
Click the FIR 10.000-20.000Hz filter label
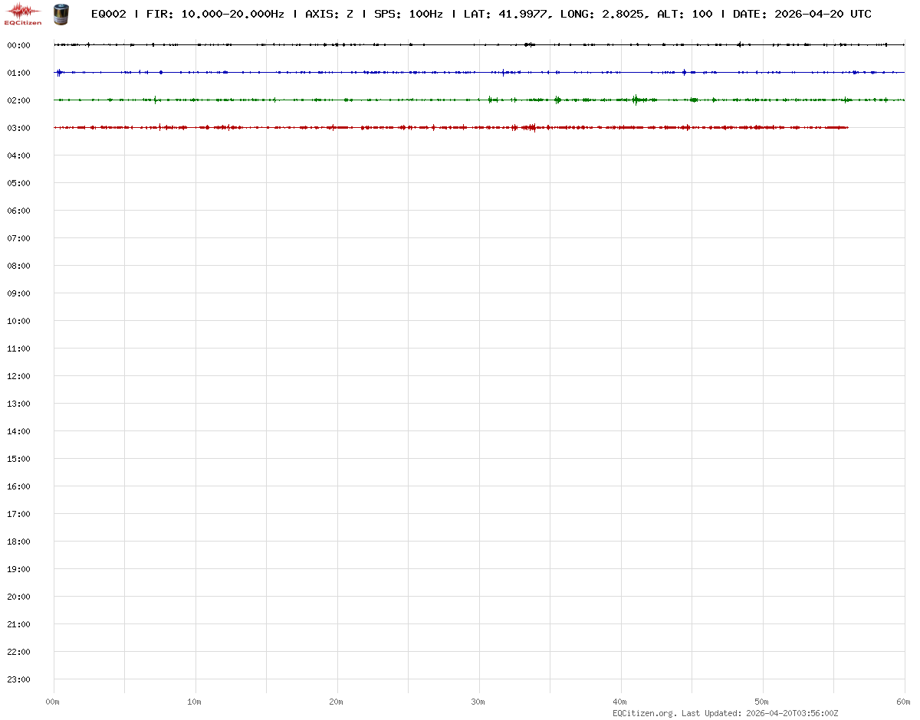point(215,14)
